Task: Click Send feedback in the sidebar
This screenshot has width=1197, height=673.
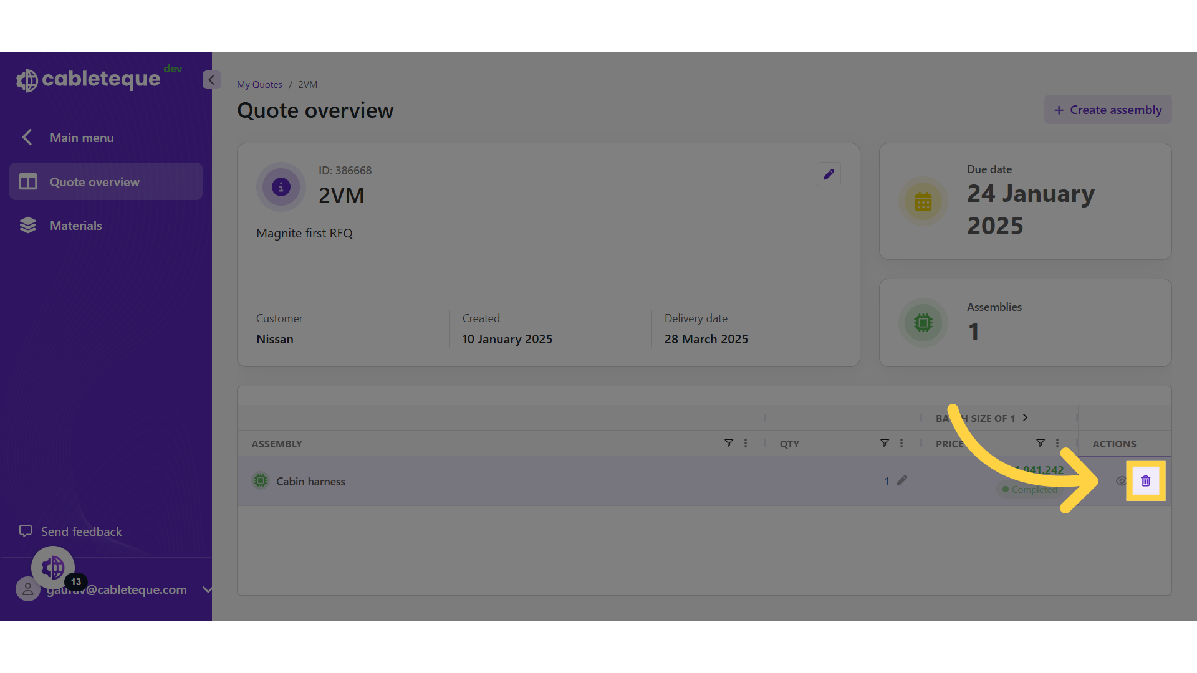Action: (x=81, y=532)
